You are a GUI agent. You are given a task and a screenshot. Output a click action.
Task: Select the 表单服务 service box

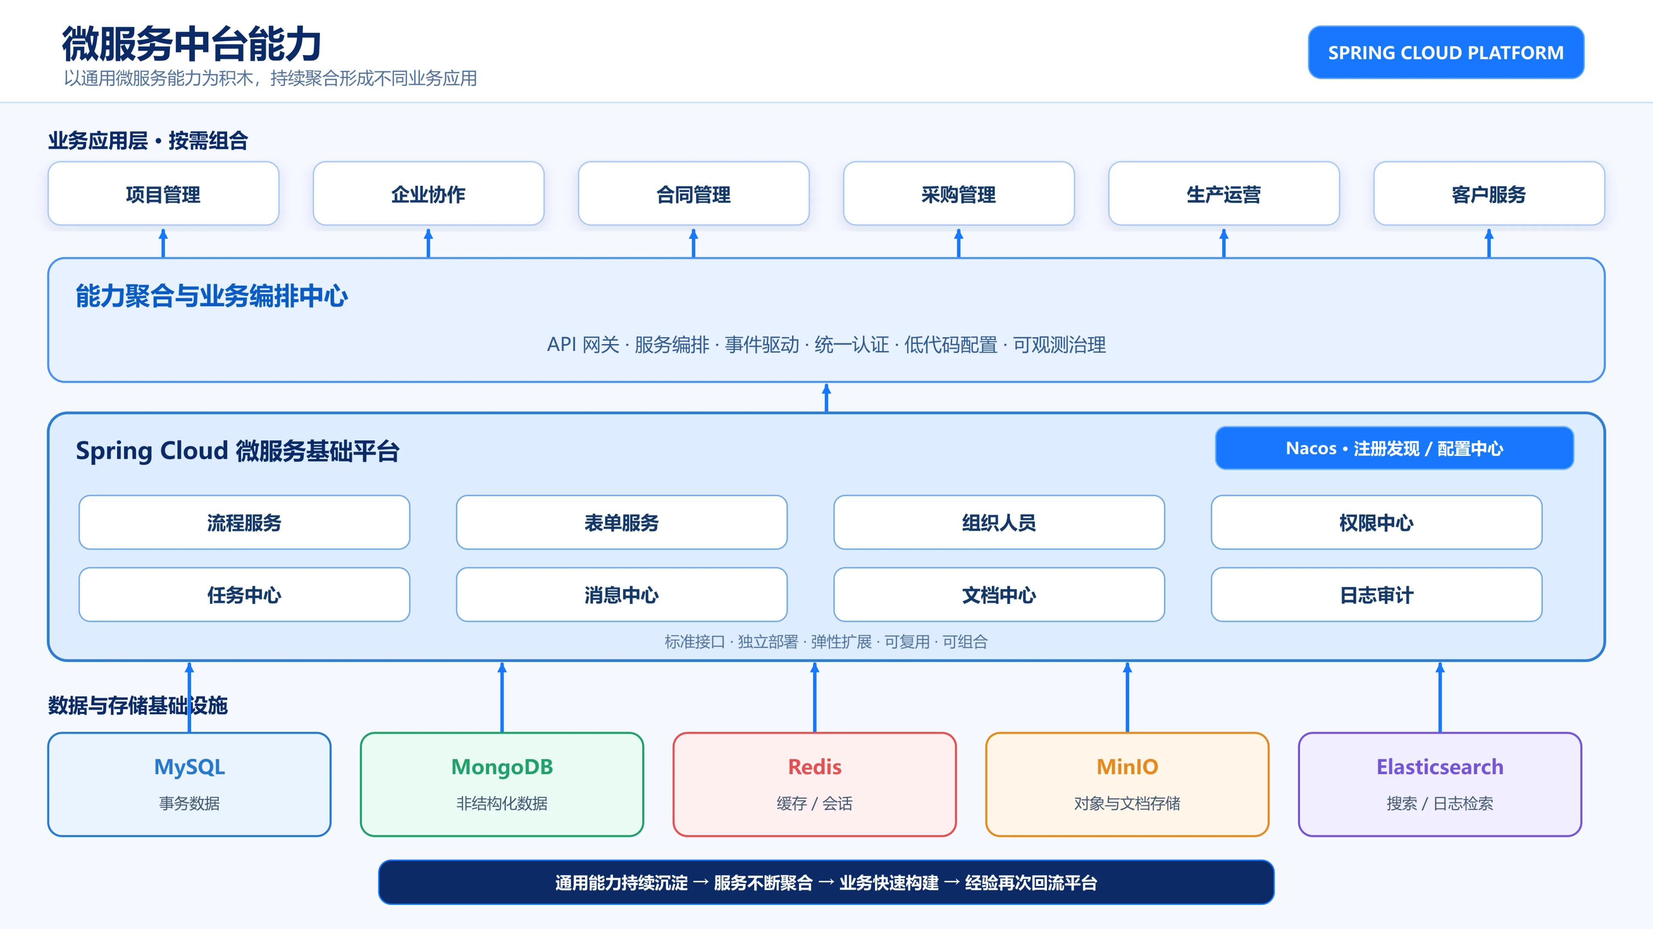pos(622,523)
